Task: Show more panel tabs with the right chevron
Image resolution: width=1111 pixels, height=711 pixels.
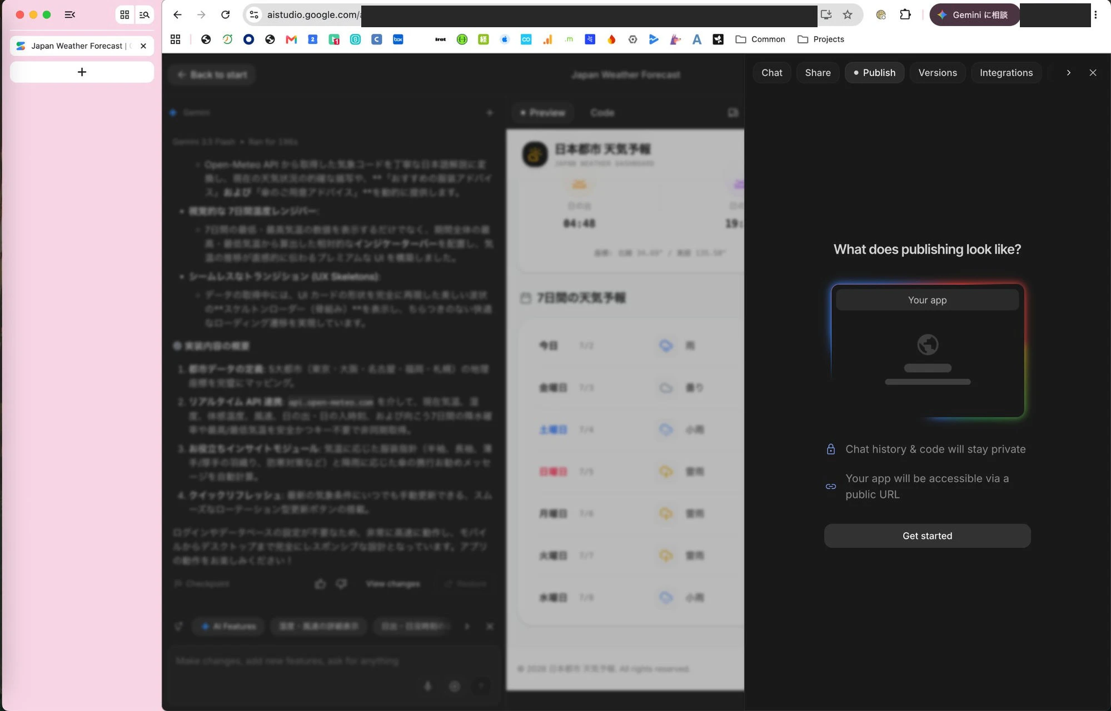Action: point(1068,73)
